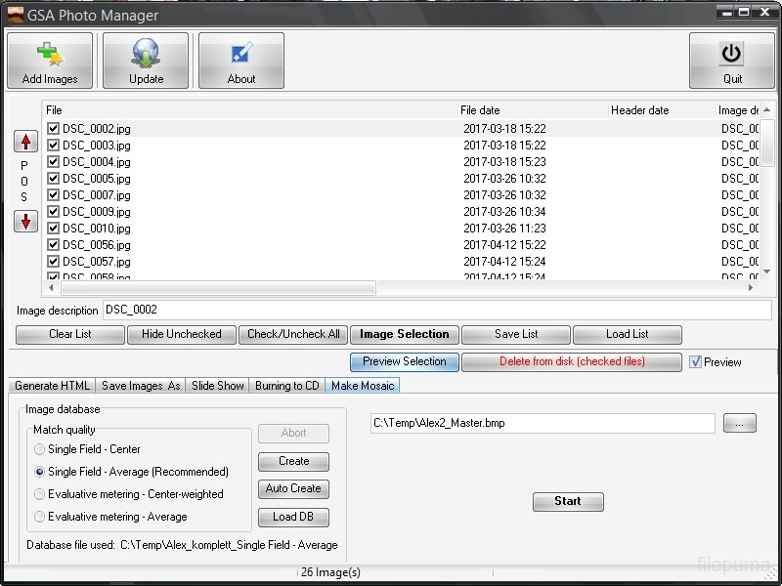Open the About dialog icon
Image resolution: width=782 pixels, height=586 pixels.
click(x=241, y=54)
